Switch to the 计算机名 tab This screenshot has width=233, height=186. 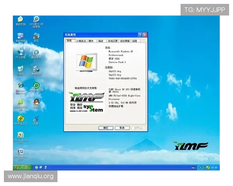(x=81, y=41)
